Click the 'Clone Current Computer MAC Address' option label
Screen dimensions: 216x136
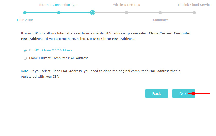(59, 58)
